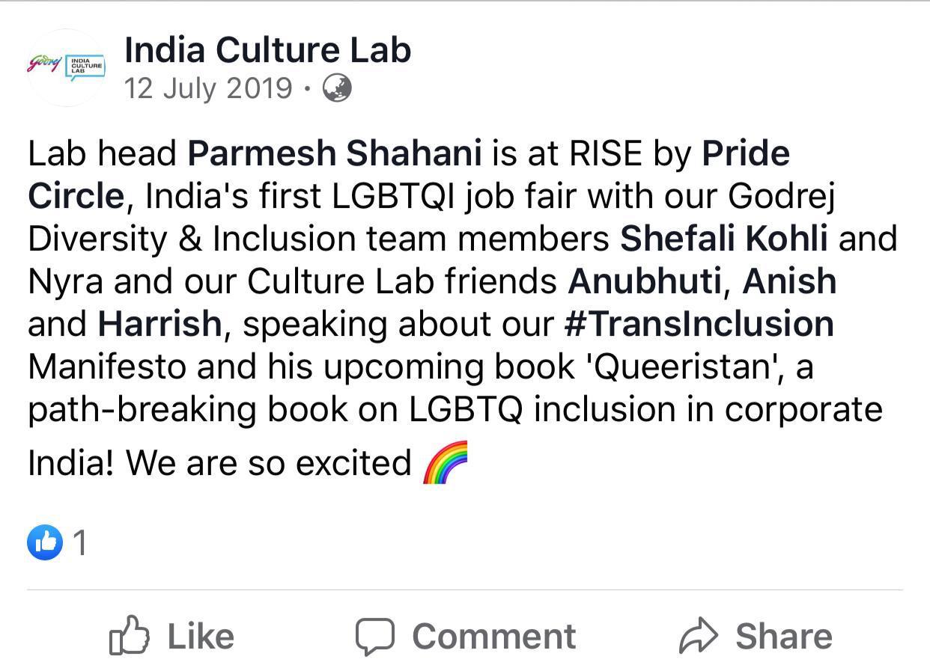Viewport: 930px width, 668px height.
Task: View the reaction count of 1
Action: pos(80,542)
